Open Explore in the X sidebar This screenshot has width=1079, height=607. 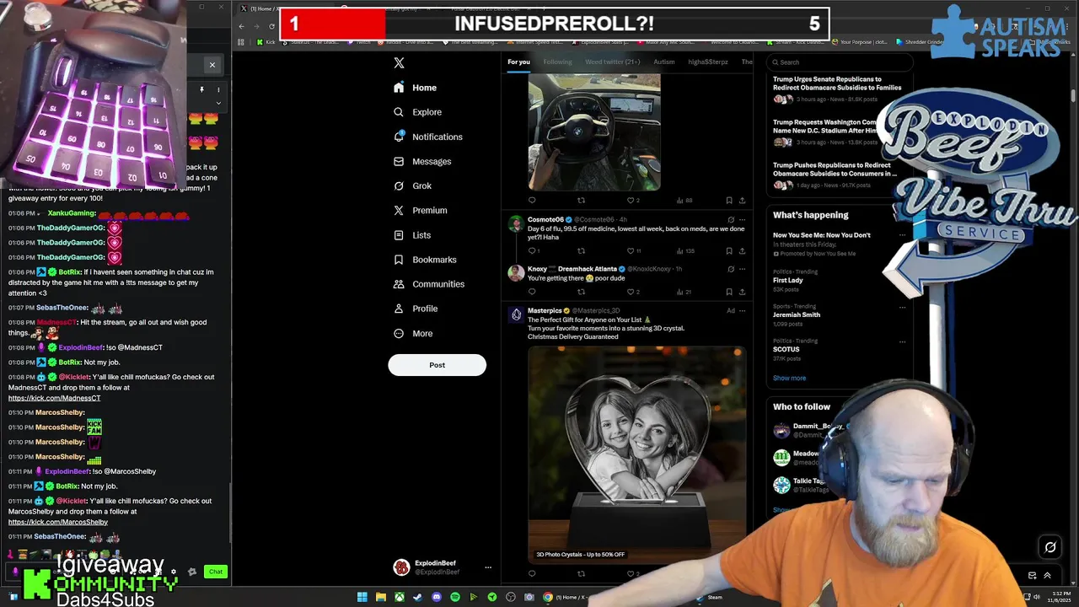click(417, 112)
